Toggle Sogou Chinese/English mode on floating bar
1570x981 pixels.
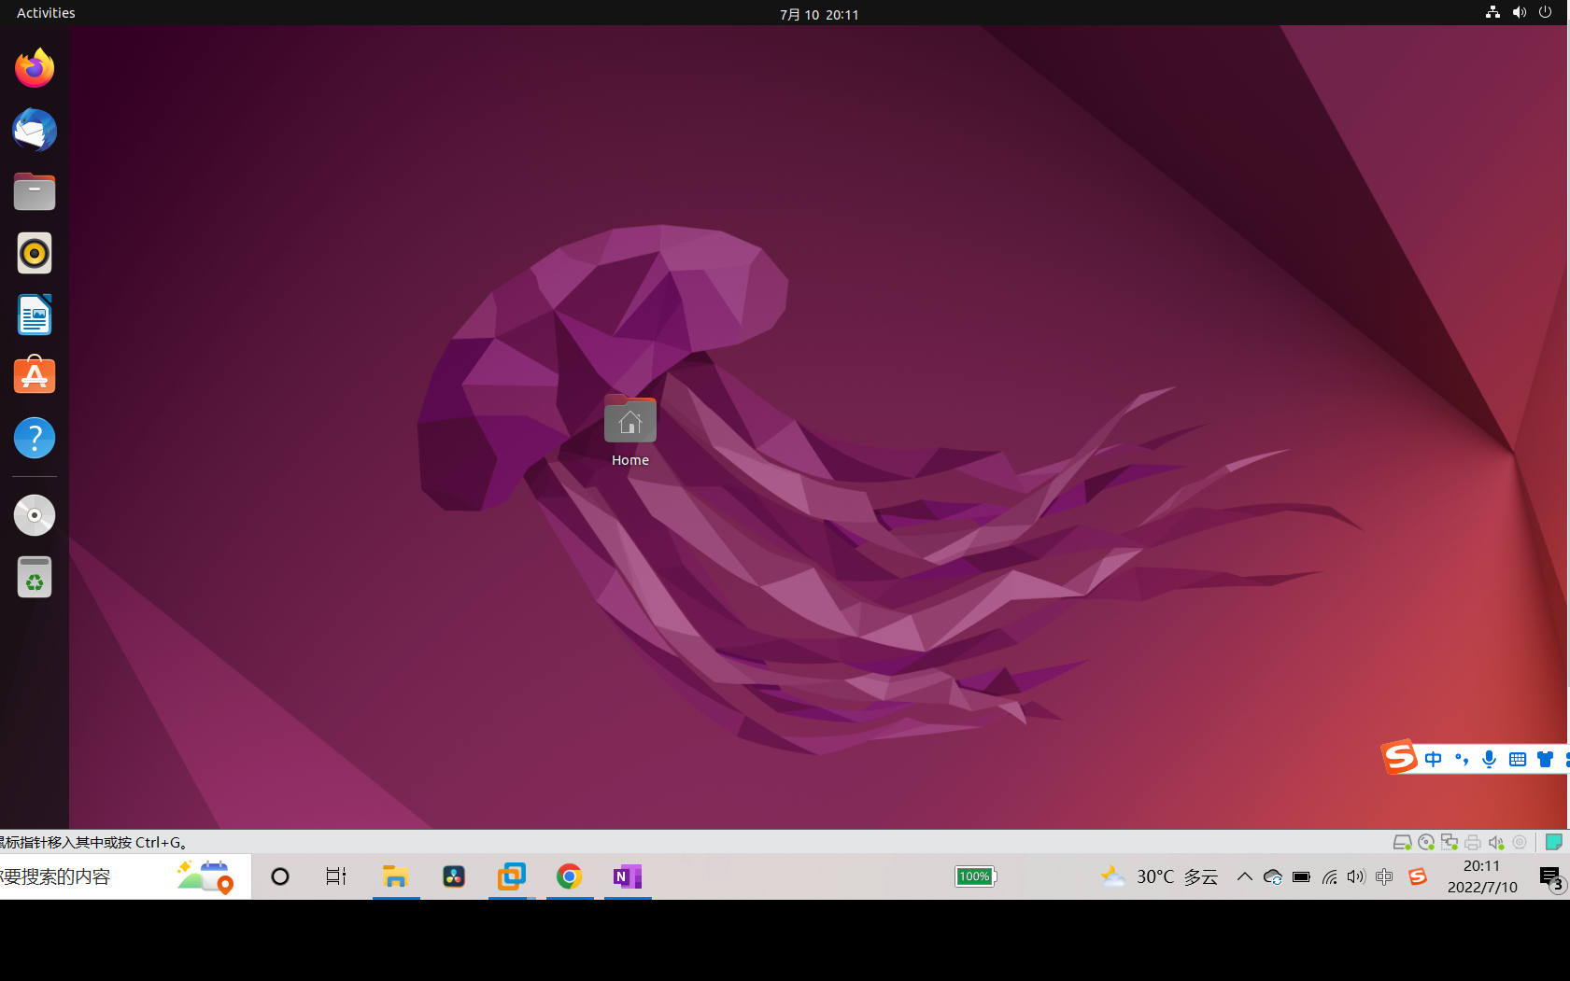point(1434,759)
